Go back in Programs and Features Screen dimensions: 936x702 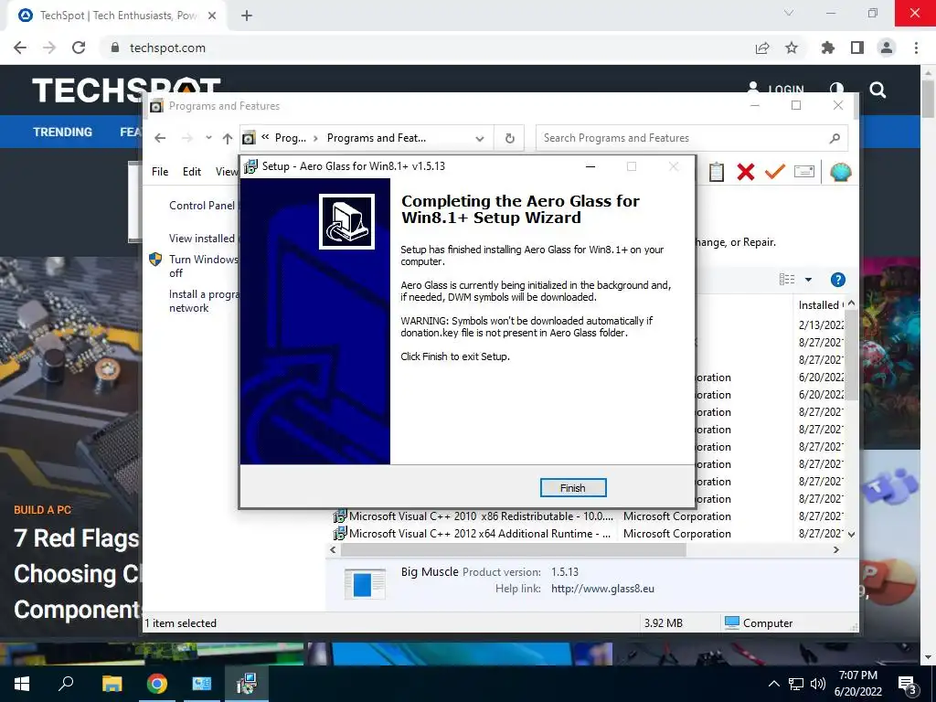(x=160, y=138)
